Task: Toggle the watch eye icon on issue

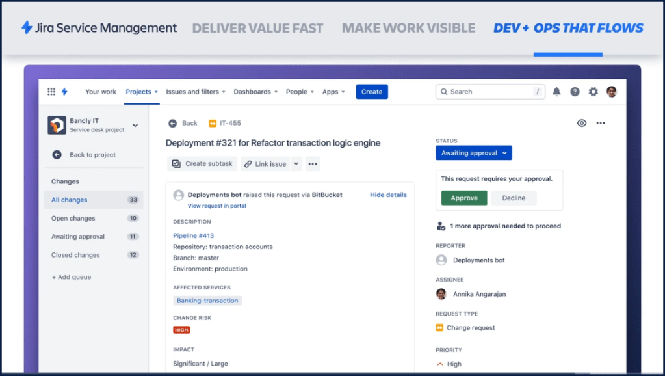Action: (x=582, y=123)
